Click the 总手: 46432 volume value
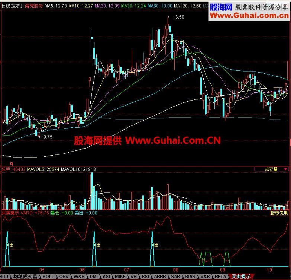Image resolution: width=291 pixels, height=280 pixels. click(x=13, y=169)
